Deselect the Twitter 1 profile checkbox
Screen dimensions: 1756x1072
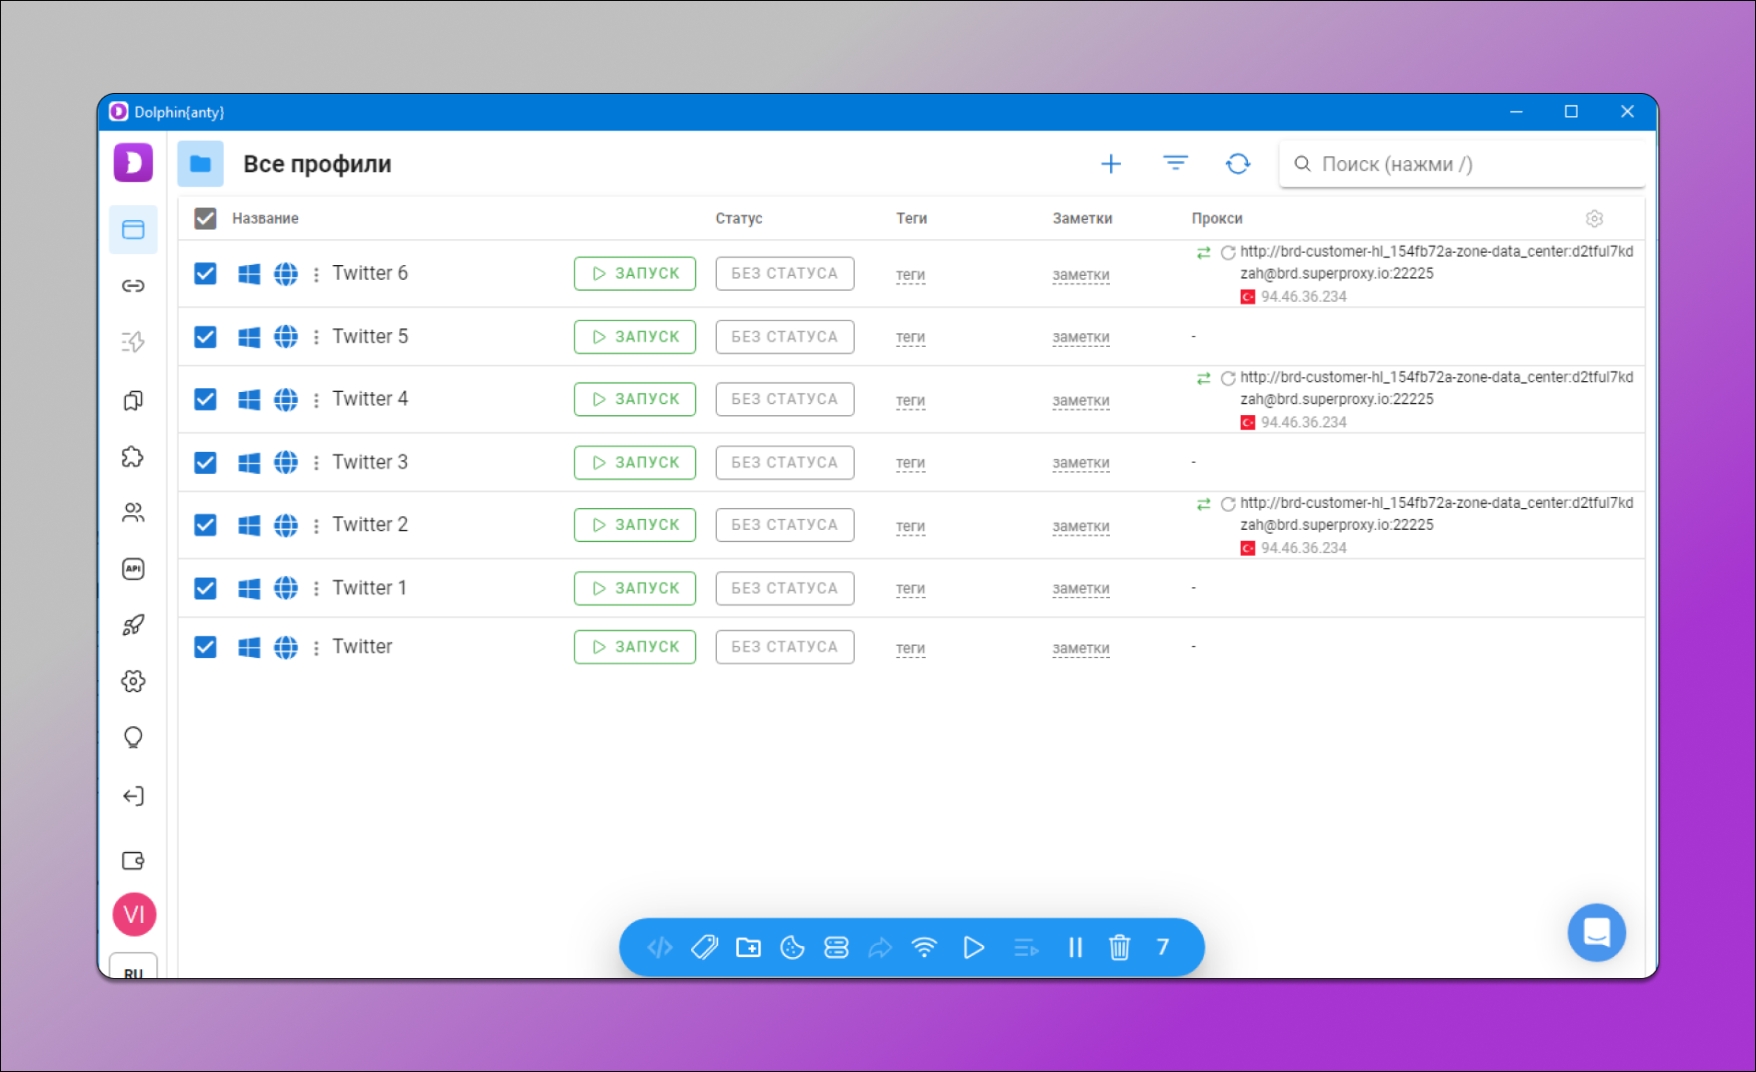click(205, 588)
